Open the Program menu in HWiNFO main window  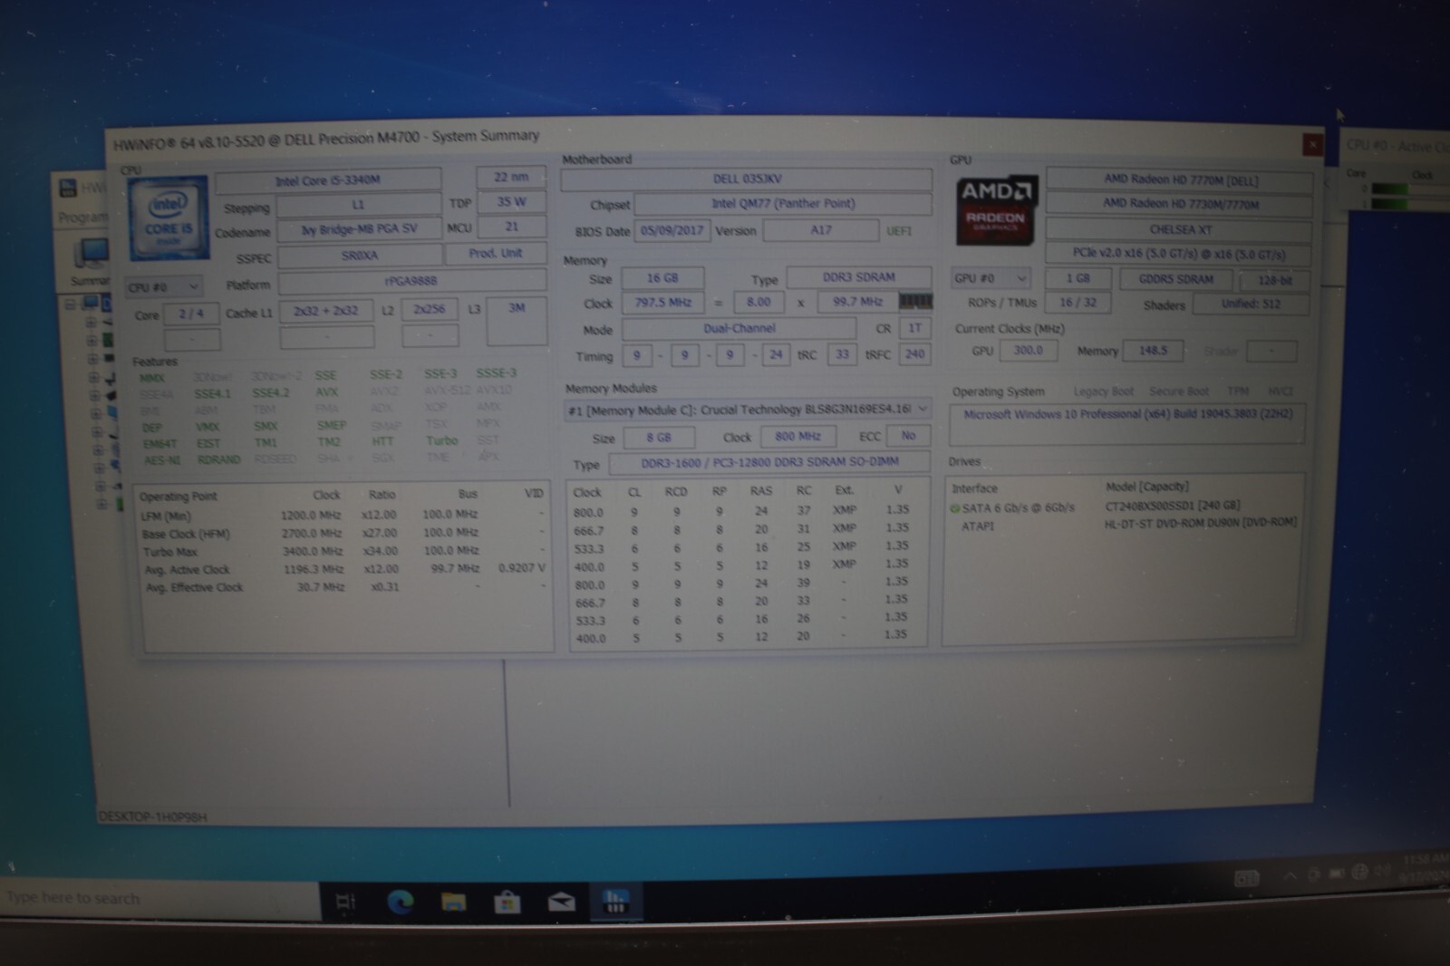[x=82, y=217]
